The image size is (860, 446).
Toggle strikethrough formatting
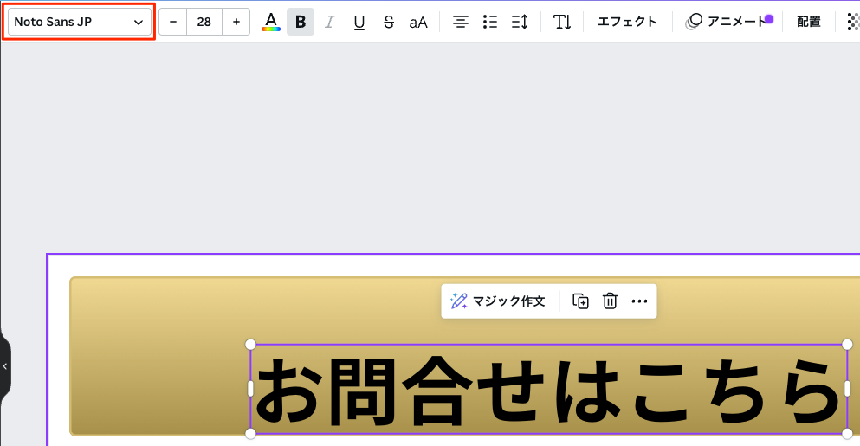(x=388, y=22)
